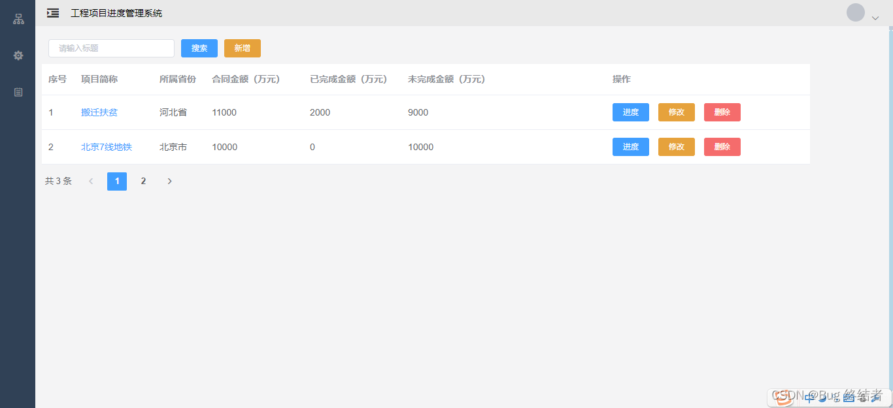Open the 搬迁扶贫 project link
The width and height of the screenshot is (893, 408).
pyautogui.click(x=99, y=112)
